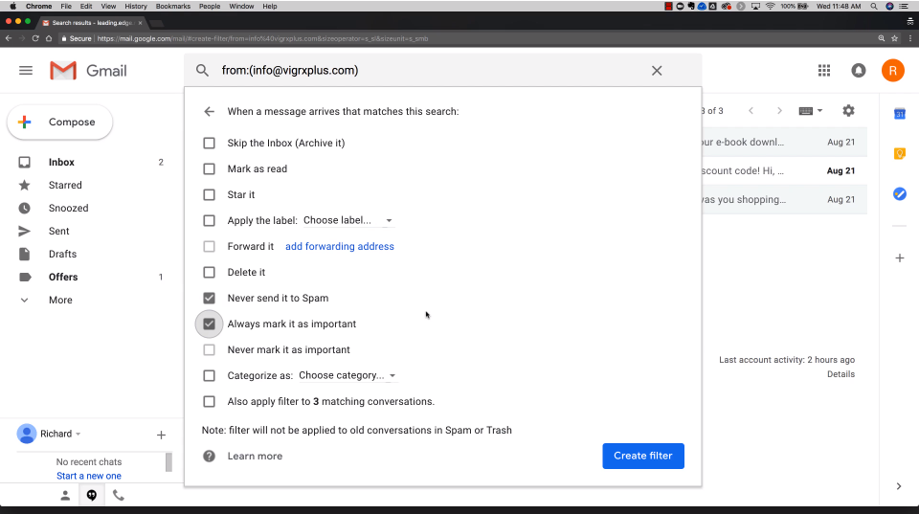The height and width of the screenshot is (514, 919).
Task: Check the Delete it option
Action: (209, 272)
